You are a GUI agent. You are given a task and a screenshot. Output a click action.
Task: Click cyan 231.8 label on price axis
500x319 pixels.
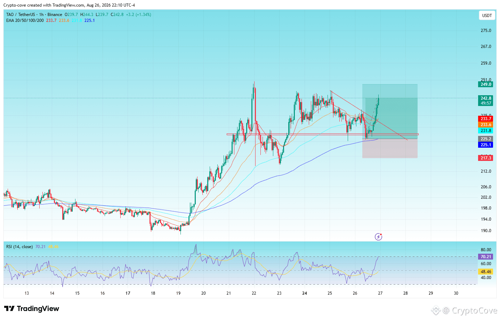coord(486,131)
